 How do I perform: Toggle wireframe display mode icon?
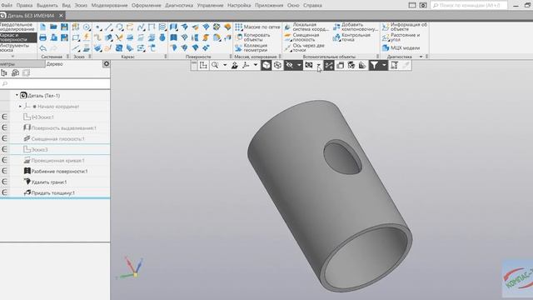[277, 65]
